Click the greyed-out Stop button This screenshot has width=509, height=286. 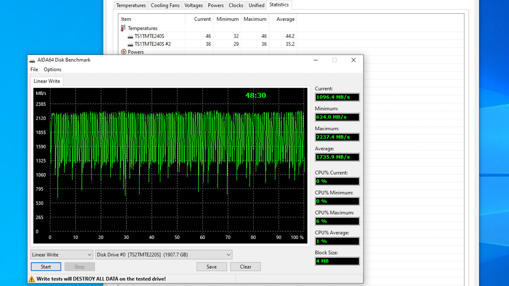79,267
